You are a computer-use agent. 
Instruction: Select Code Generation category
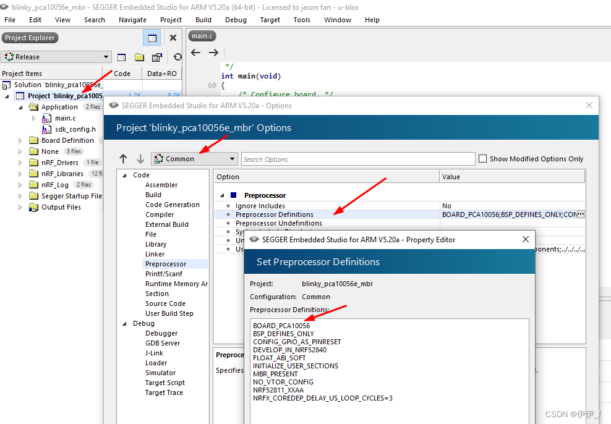[173, 205]
